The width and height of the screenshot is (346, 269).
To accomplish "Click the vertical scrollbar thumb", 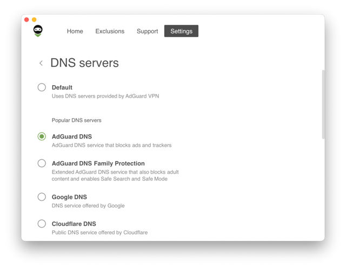I will [x=323, y=105].
